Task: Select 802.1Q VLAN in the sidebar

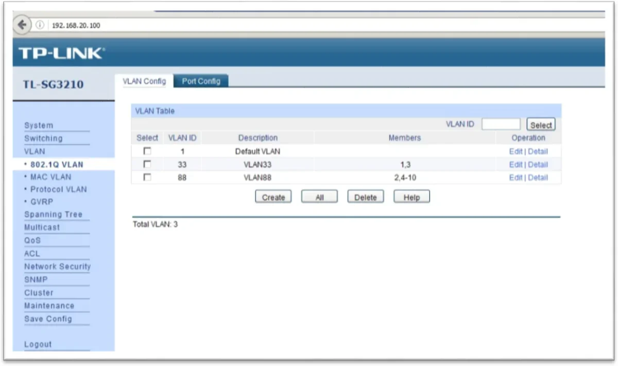Action: click(56, 165)
